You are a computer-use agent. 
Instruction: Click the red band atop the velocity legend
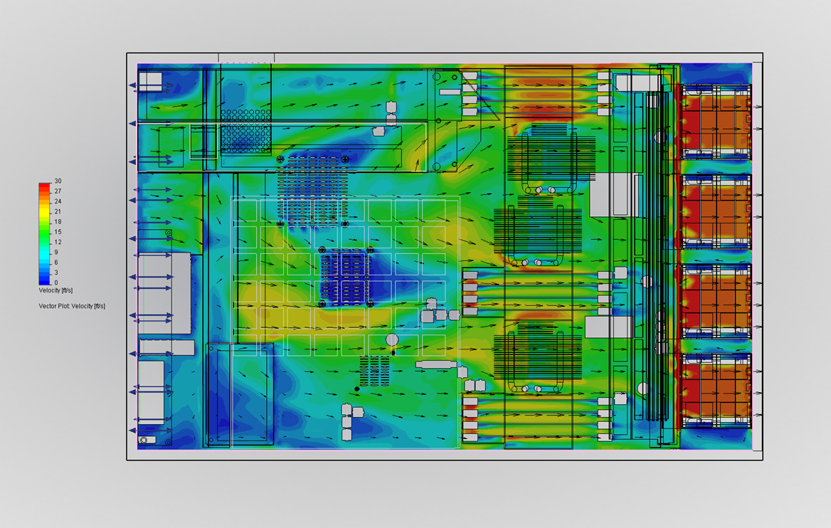point(44,187)
